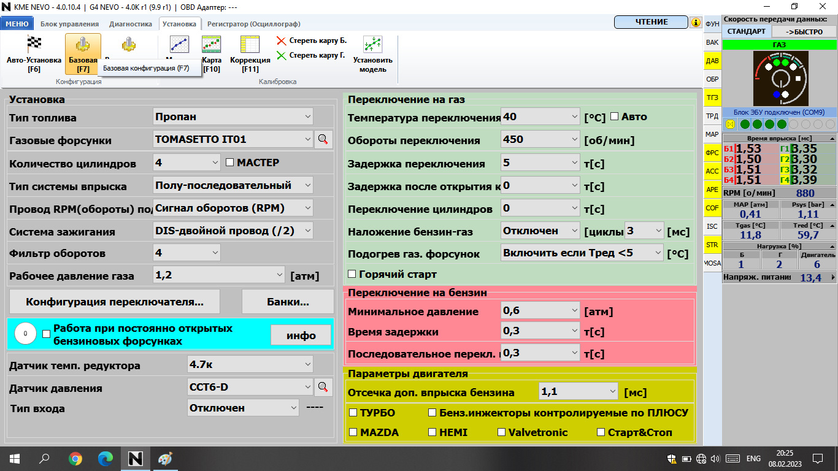
Task: Check the ТУРБО engine option
Action: (353, 413)
